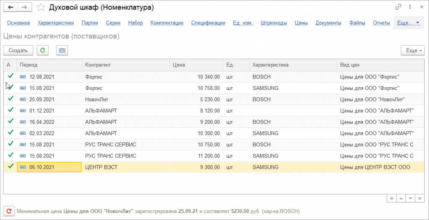Image resolution: width=429 pixels, height=220 pixels.
Task: Open the Цены tab
Action: tap(301, 23)
